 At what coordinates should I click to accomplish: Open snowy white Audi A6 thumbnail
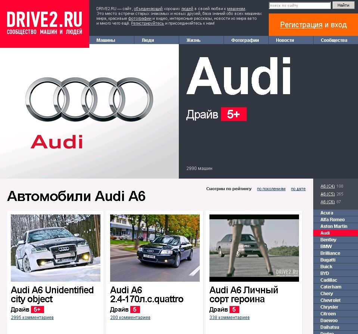pos(56,248)
